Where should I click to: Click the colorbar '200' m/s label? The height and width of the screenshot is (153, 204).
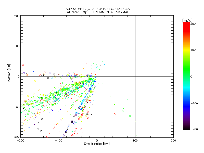(193, 24)
